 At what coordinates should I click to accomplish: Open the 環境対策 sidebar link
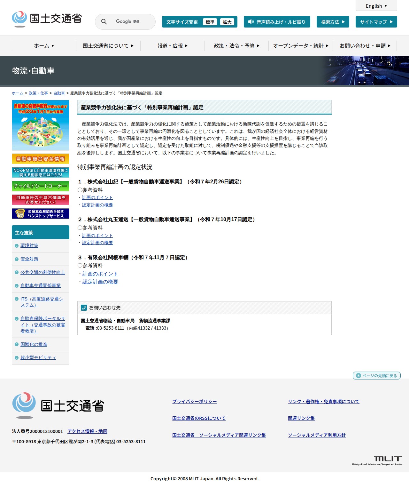[29, 245]
